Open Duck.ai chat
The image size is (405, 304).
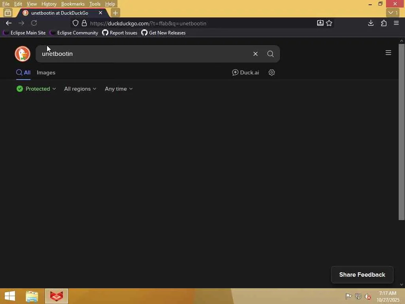[245, 73]
